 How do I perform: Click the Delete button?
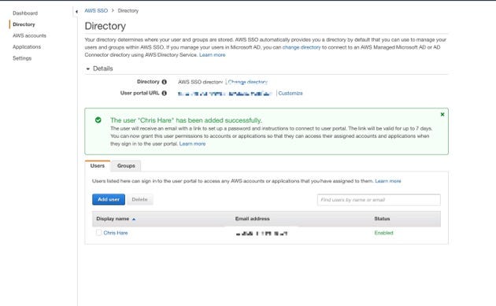pyautogui.click(x=139, y=200)
